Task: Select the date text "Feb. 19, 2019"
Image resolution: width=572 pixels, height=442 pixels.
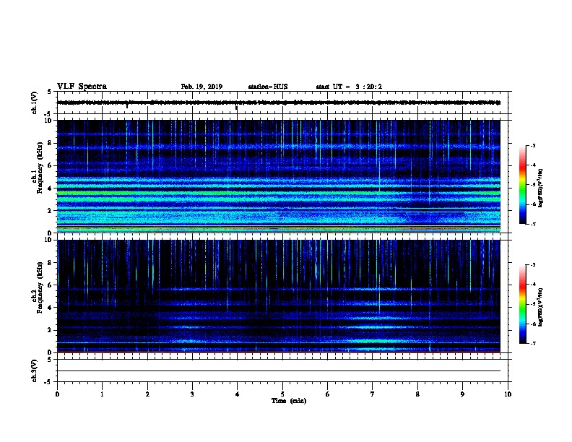Action: (x=201, y=87)
